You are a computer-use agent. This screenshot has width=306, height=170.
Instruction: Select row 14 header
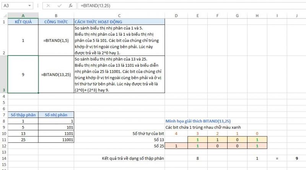pos(3,158)
